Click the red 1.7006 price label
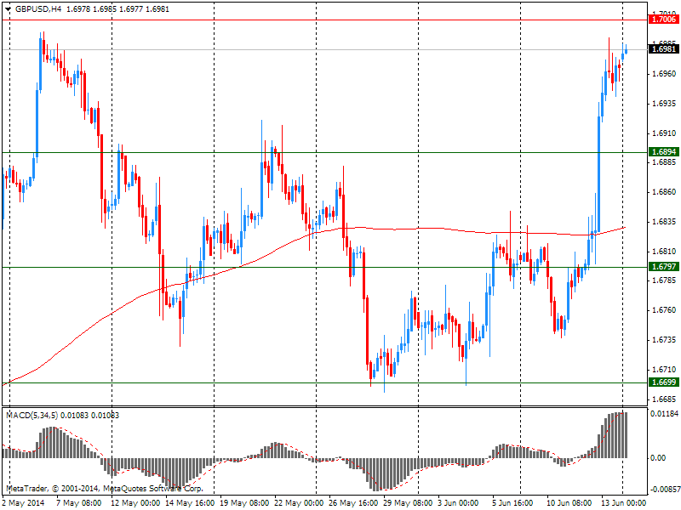Image resolution: width=681 pixels, height=510 pixels. pyautogui.click(x=664, y=20)
